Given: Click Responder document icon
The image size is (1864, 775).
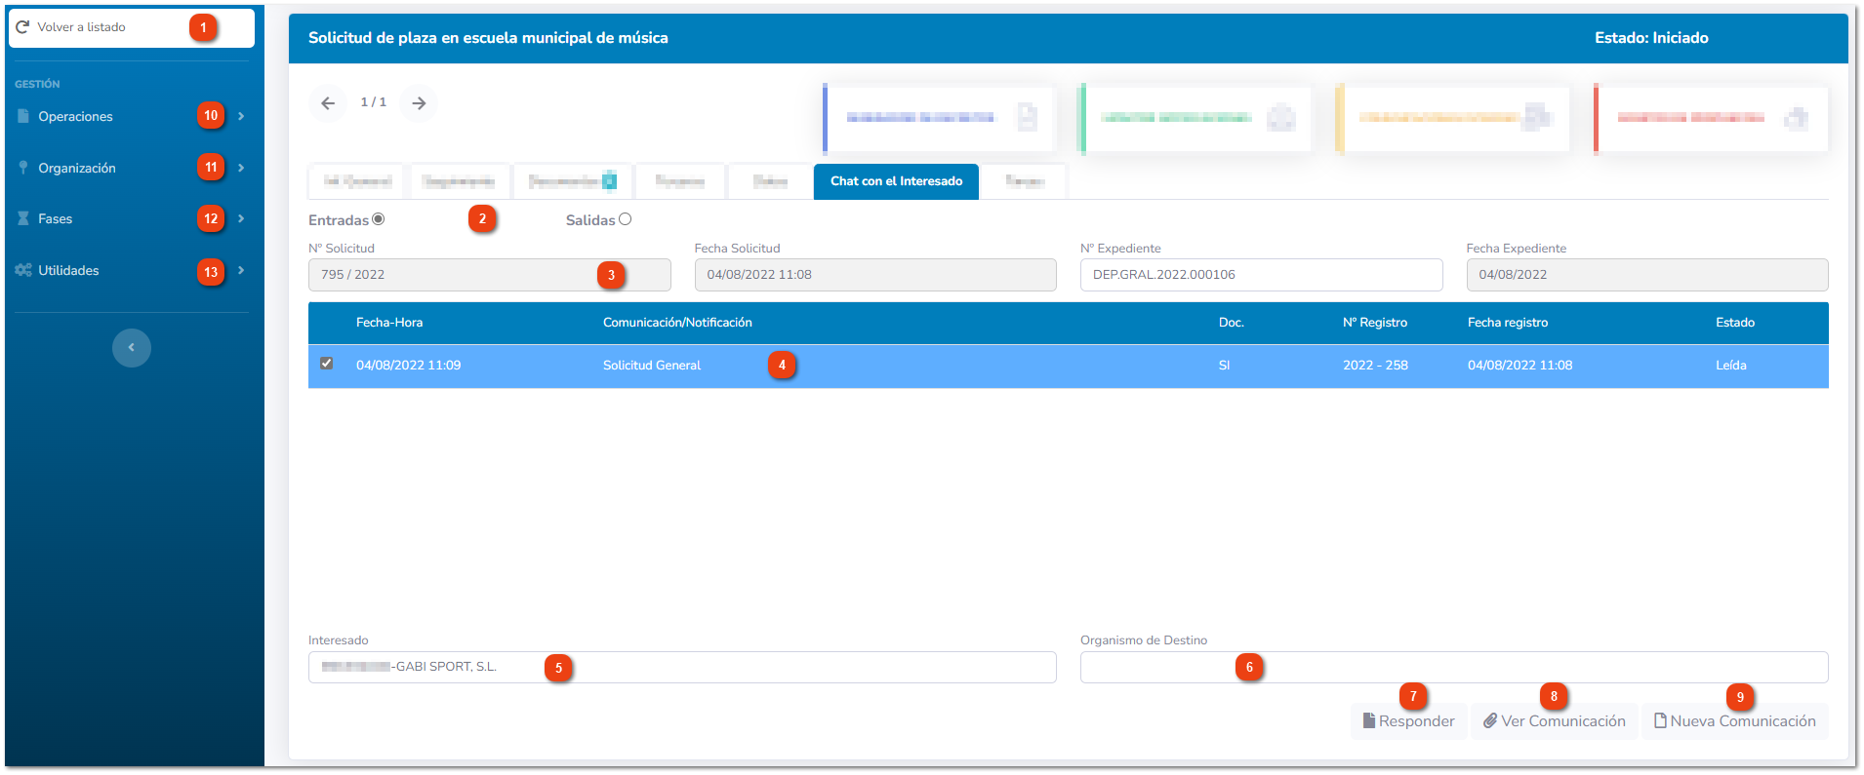Looking at the screenshot, I should (1369, 721).
